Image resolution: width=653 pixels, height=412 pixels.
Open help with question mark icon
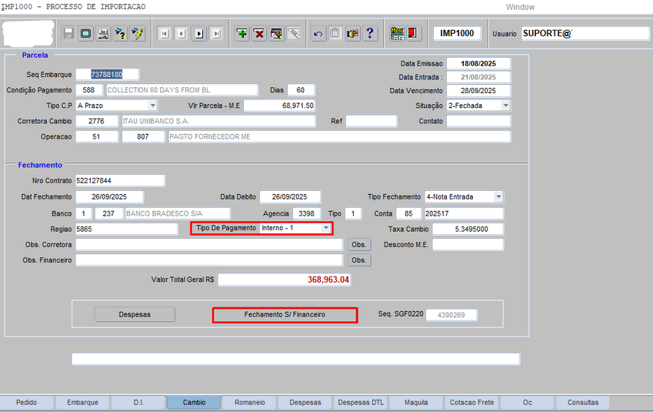370,33
